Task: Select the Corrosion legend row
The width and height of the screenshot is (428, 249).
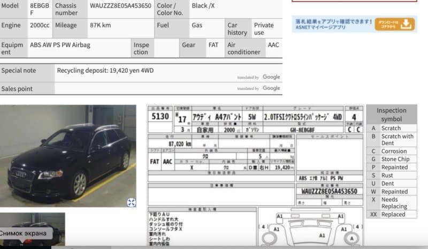Action: [x=392, y=151]
